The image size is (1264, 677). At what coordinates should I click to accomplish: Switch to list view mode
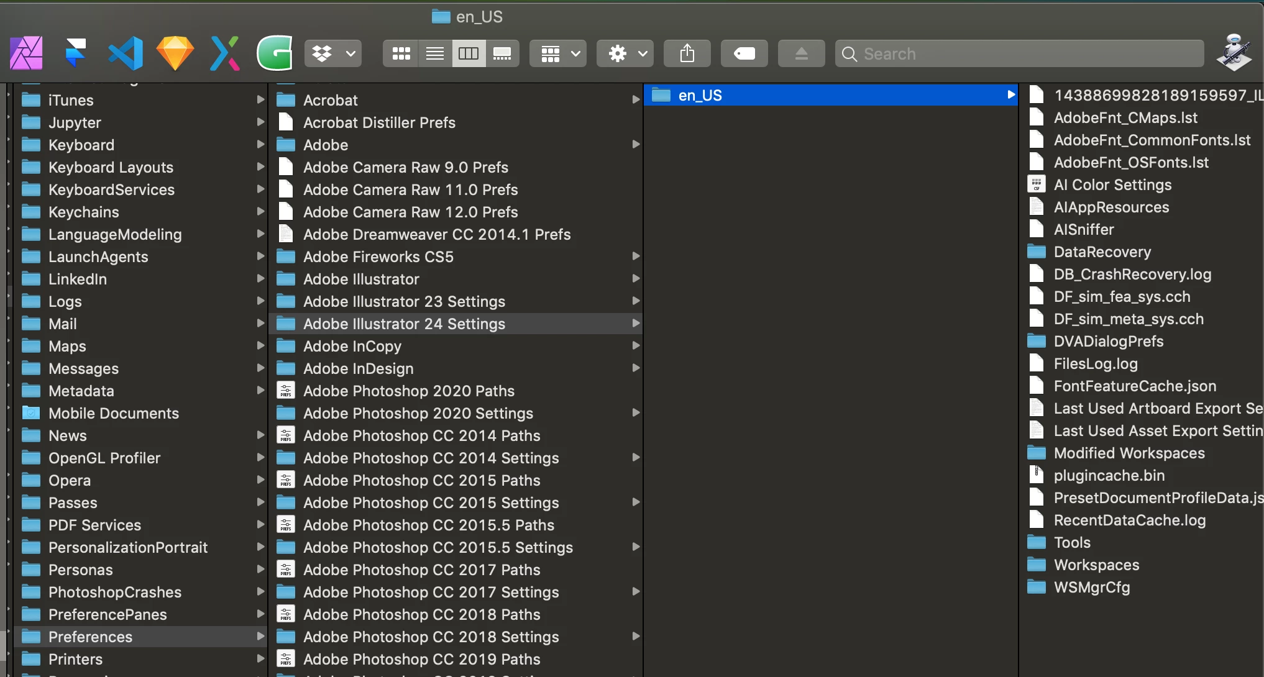click(x=435, y=53)
